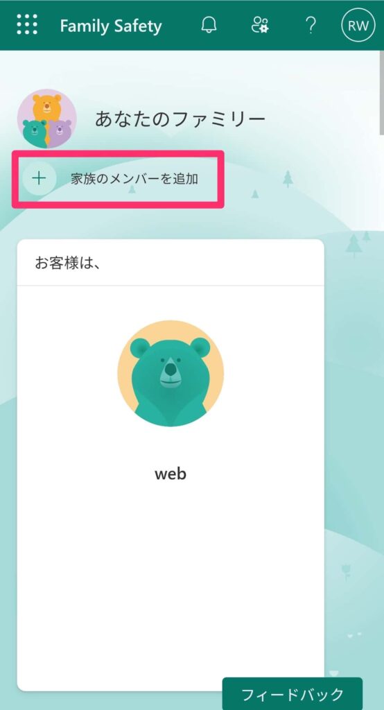
Task: Open the RW account avatar
Action: [x=358, y=25]
